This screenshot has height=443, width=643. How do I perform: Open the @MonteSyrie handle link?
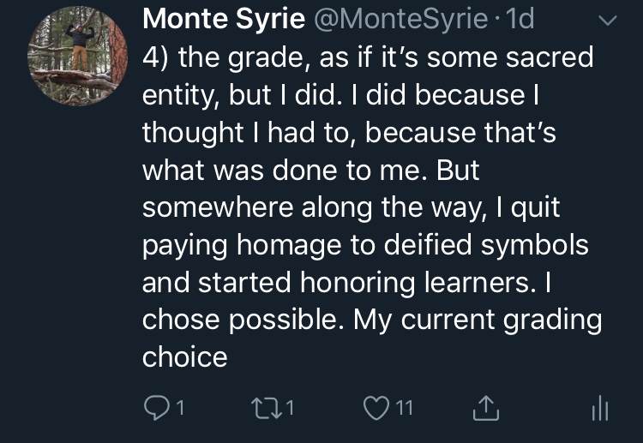[x=401, y=20]
